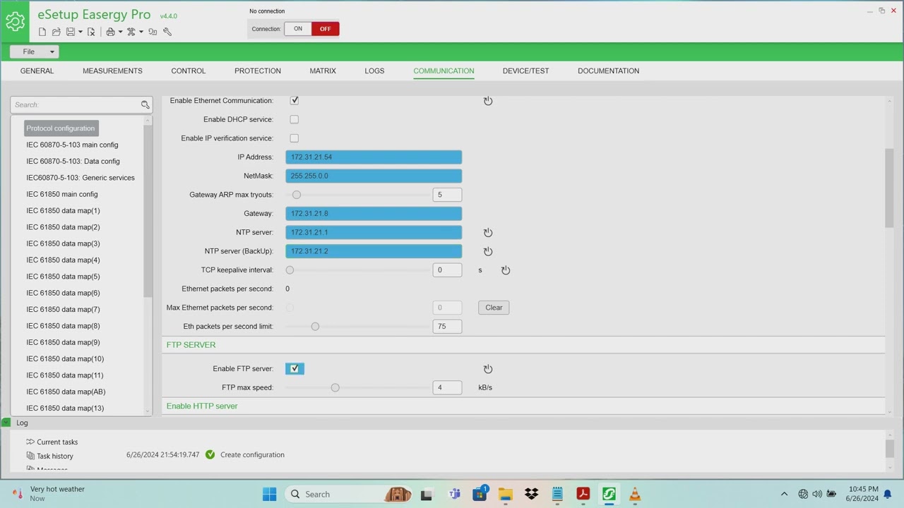Open Adobe Acrobat from the taskbar

583,495
